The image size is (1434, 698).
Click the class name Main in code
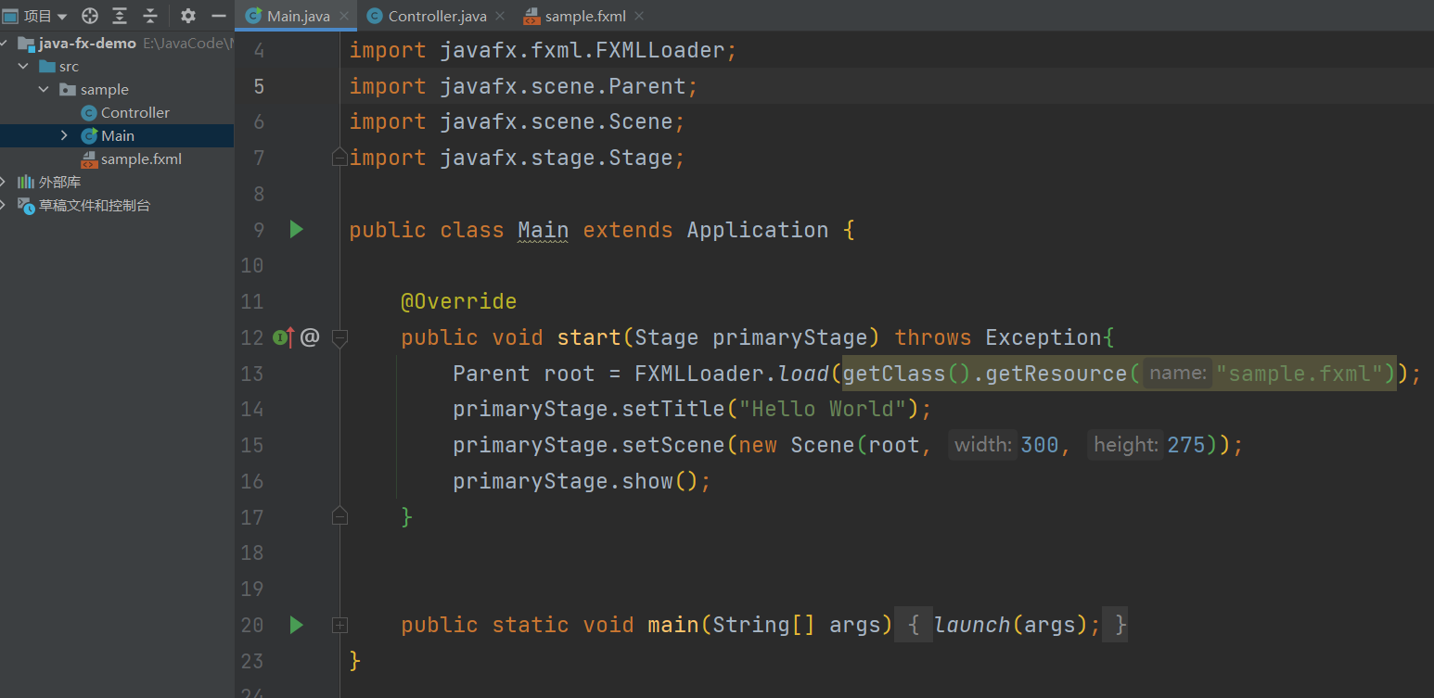pyautogui.click(x=544, y=230)
